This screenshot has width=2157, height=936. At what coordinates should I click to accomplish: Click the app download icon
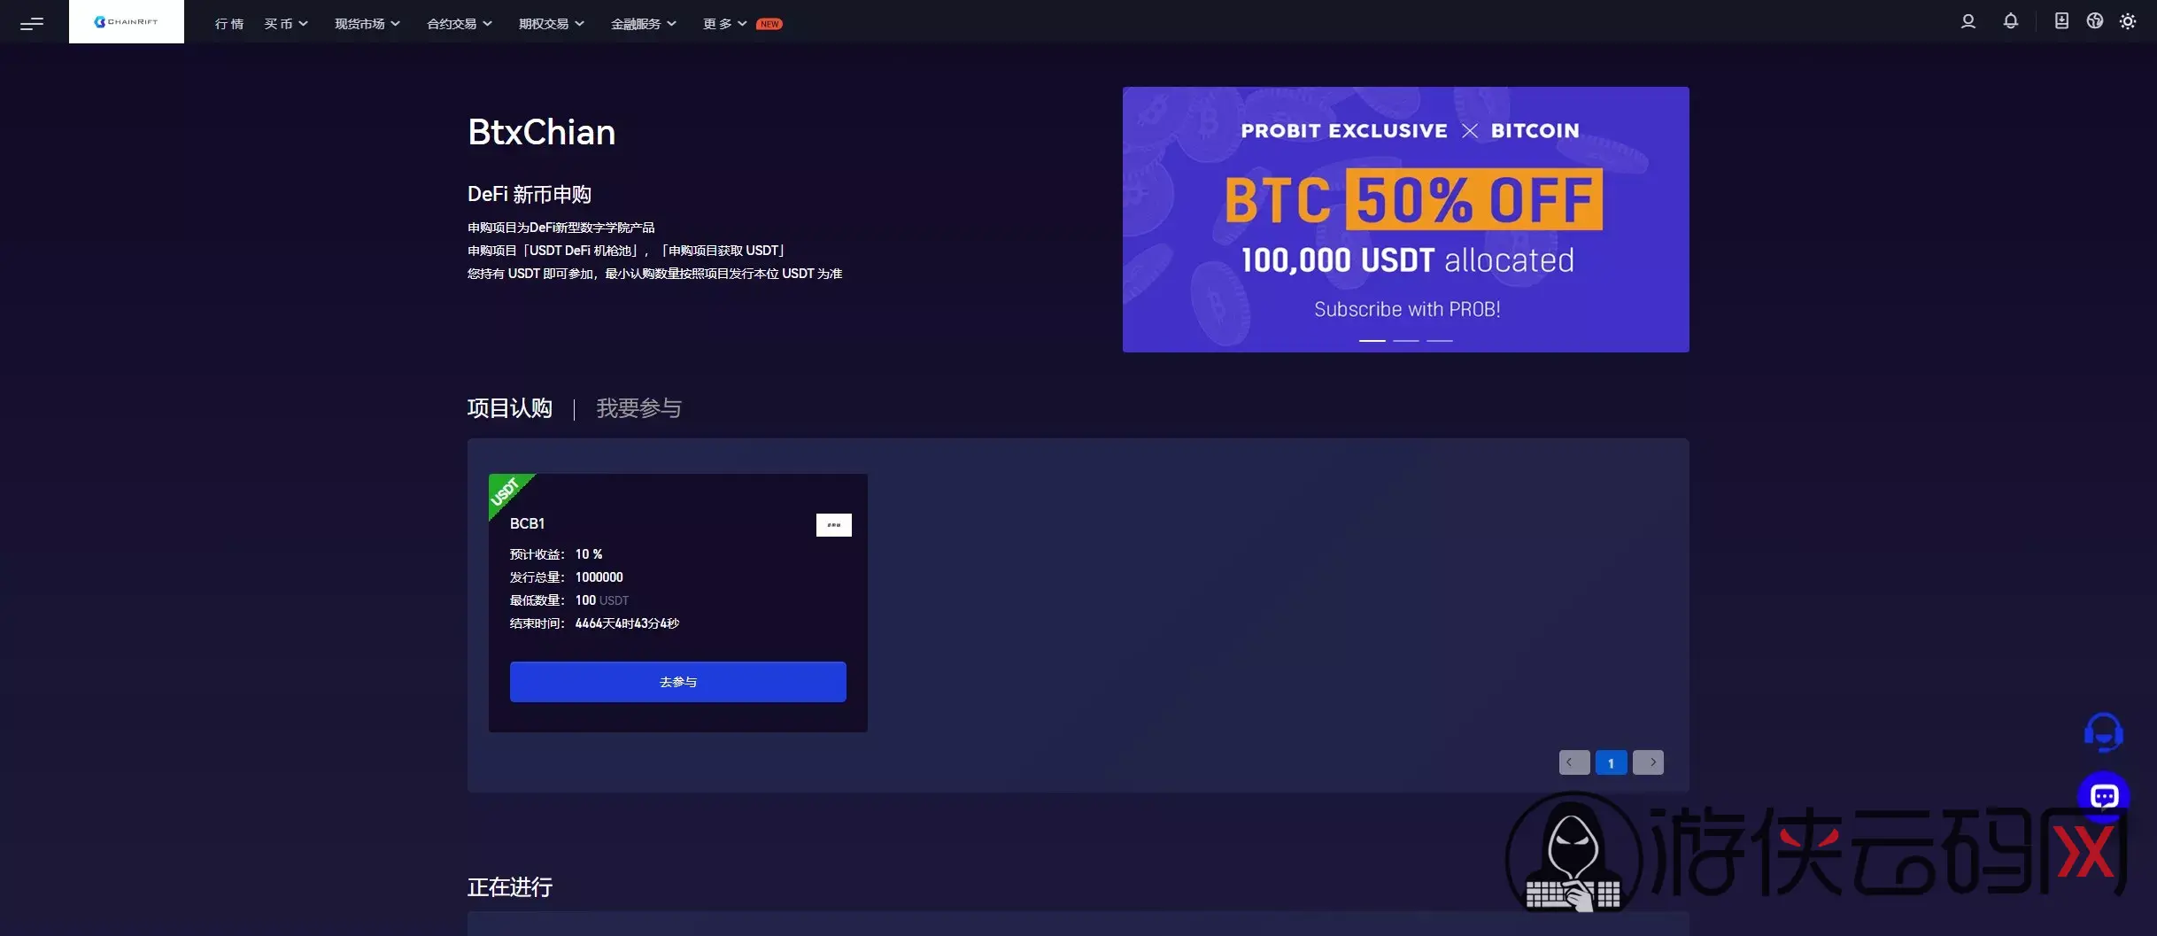point(2061,21)
